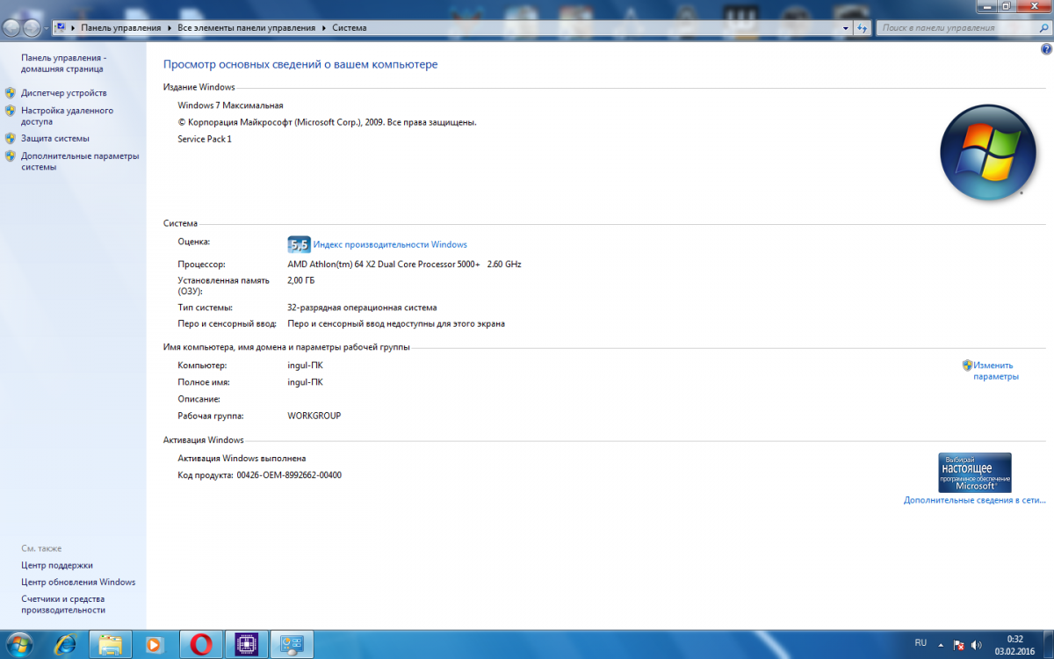1054x659 pixels.
Task: Click the AMD Athlon processor text
Action: coord(404,264)
